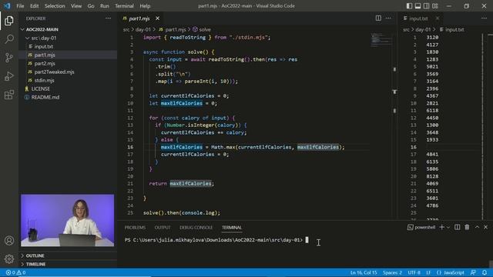493x277 pixels.
Task: Split the terminal panel
Action: coord(457,227)
